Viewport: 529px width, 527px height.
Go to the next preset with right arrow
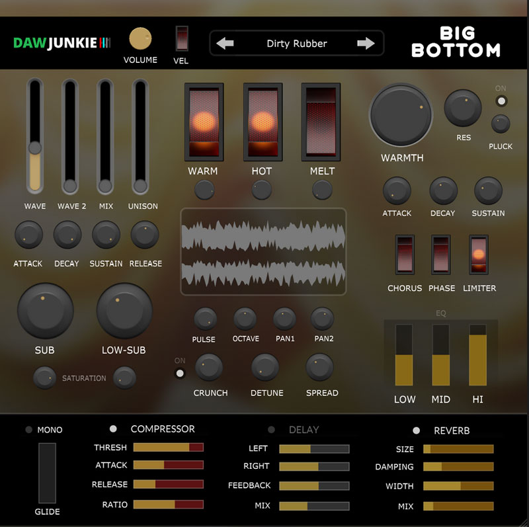[366, 44]
